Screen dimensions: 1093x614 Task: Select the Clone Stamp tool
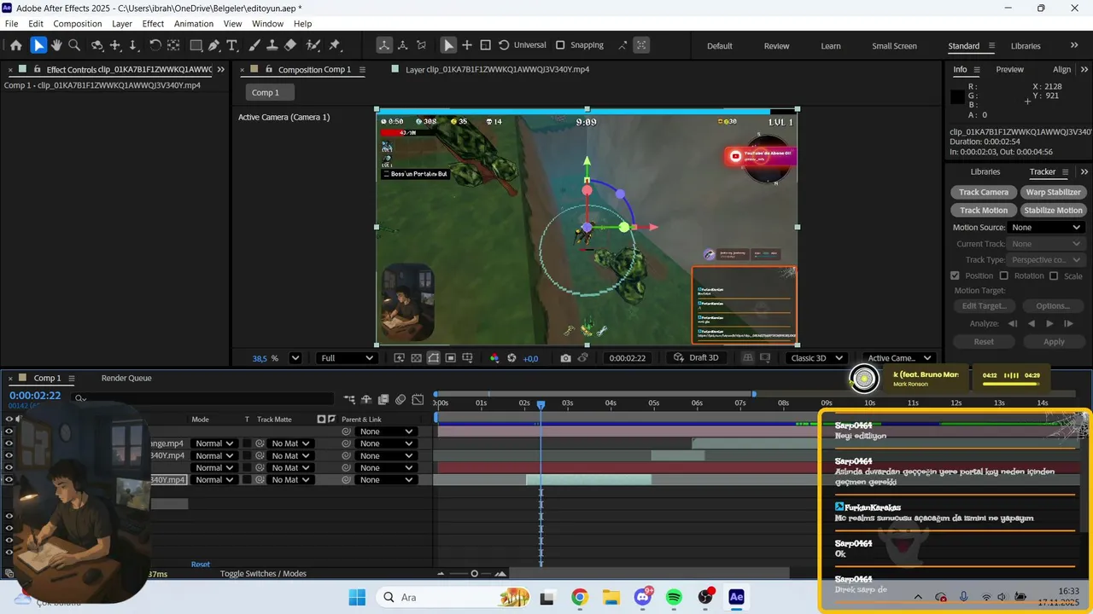click(272, 45)
